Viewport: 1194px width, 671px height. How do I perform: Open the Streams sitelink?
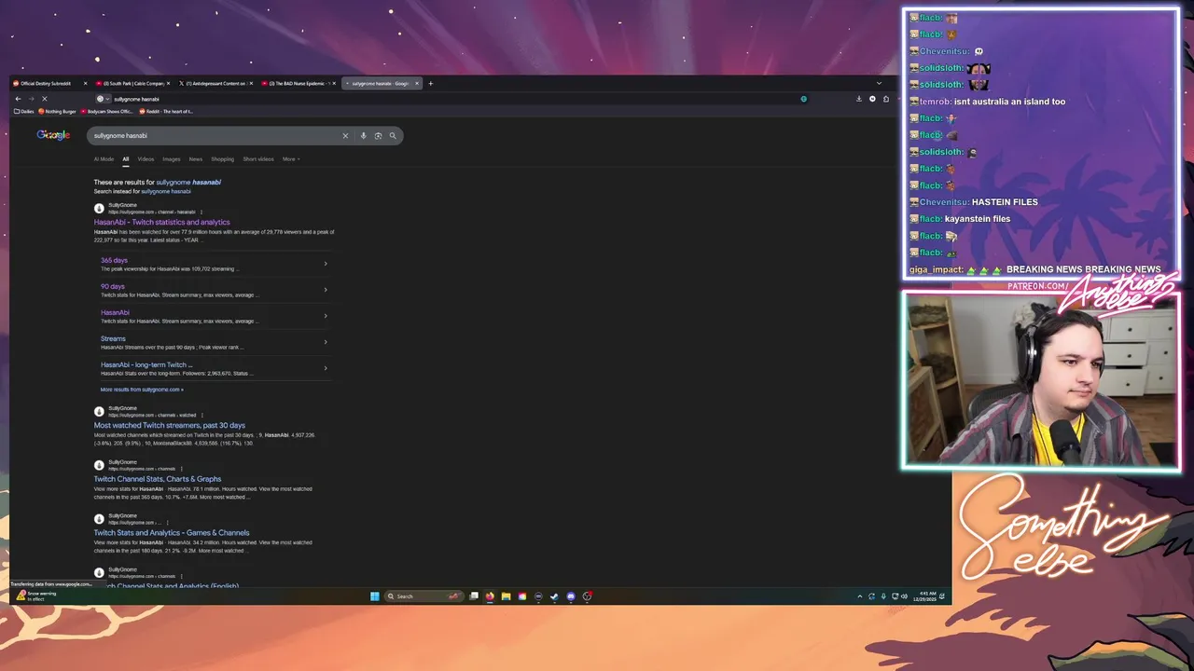point(113,339)
